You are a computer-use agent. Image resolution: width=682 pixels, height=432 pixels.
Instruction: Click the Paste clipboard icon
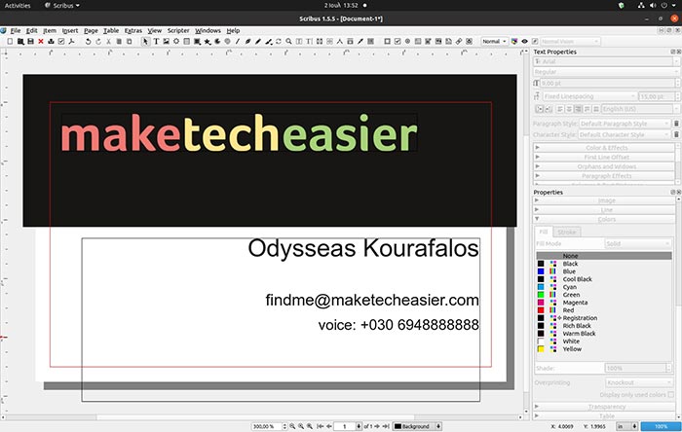pos(130,41)
